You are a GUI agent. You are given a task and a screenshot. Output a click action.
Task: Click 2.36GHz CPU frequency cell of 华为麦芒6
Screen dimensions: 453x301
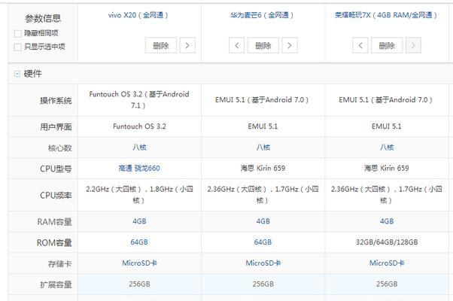coord(263,195)
